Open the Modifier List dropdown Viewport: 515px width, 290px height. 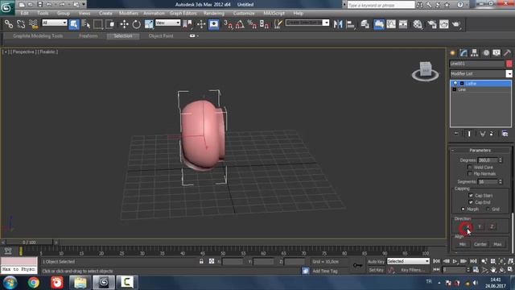(509, 73)
